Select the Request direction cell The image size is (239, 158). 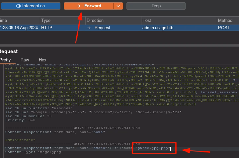coord(102,28)
